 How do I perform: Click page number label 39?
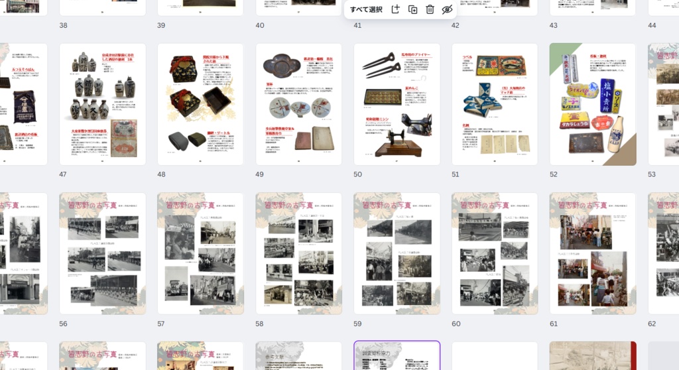tap(161, 26)
